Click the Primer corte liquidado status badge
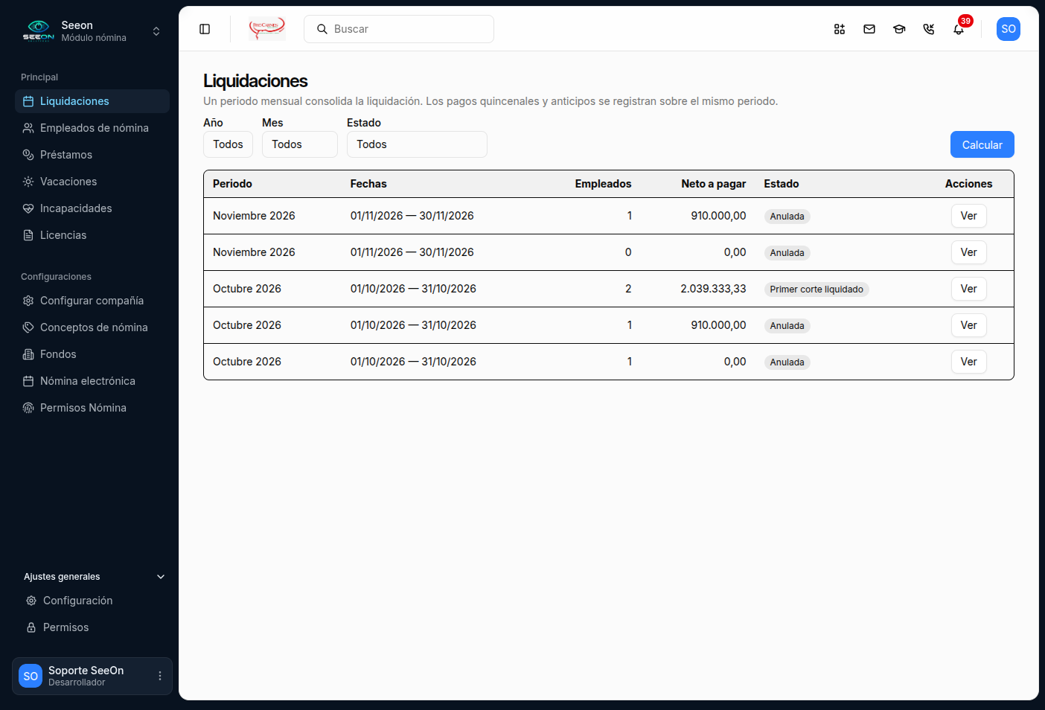This screenshot has height=710, width=1045. click(816, 290)
